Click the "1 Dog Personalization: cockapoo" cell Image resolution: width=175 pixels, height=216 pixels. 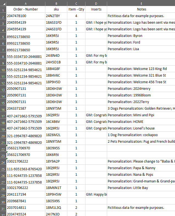[x=141, y=135]
